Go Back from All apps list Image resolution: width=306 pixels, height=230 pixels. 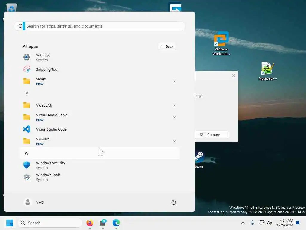coord(167,46)
